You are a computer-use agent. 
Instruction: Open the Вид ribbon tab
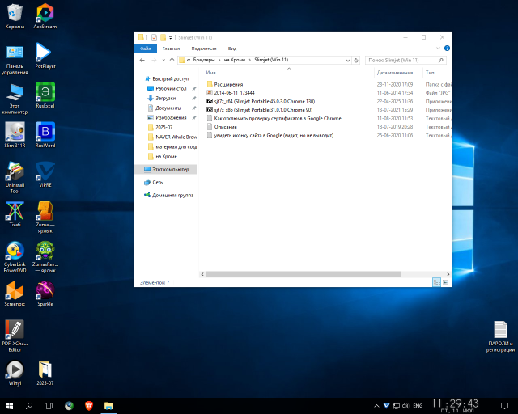(x=232, y=49)
